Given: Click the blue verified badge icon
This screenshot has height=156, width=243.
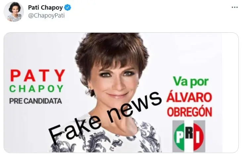Looking at the screenshot, I should click(68, 7).
